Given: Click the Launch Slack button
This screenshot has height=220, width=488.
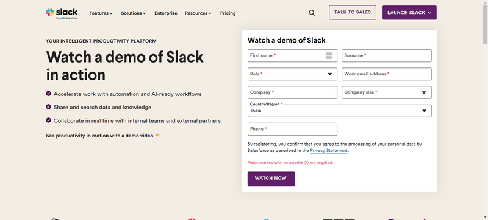Looking at the screenshot, I should tap(409, 13).
